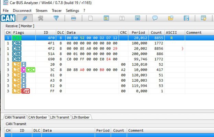Click the yellow-green list view icon
214x137 pixels.
[106, 18]
